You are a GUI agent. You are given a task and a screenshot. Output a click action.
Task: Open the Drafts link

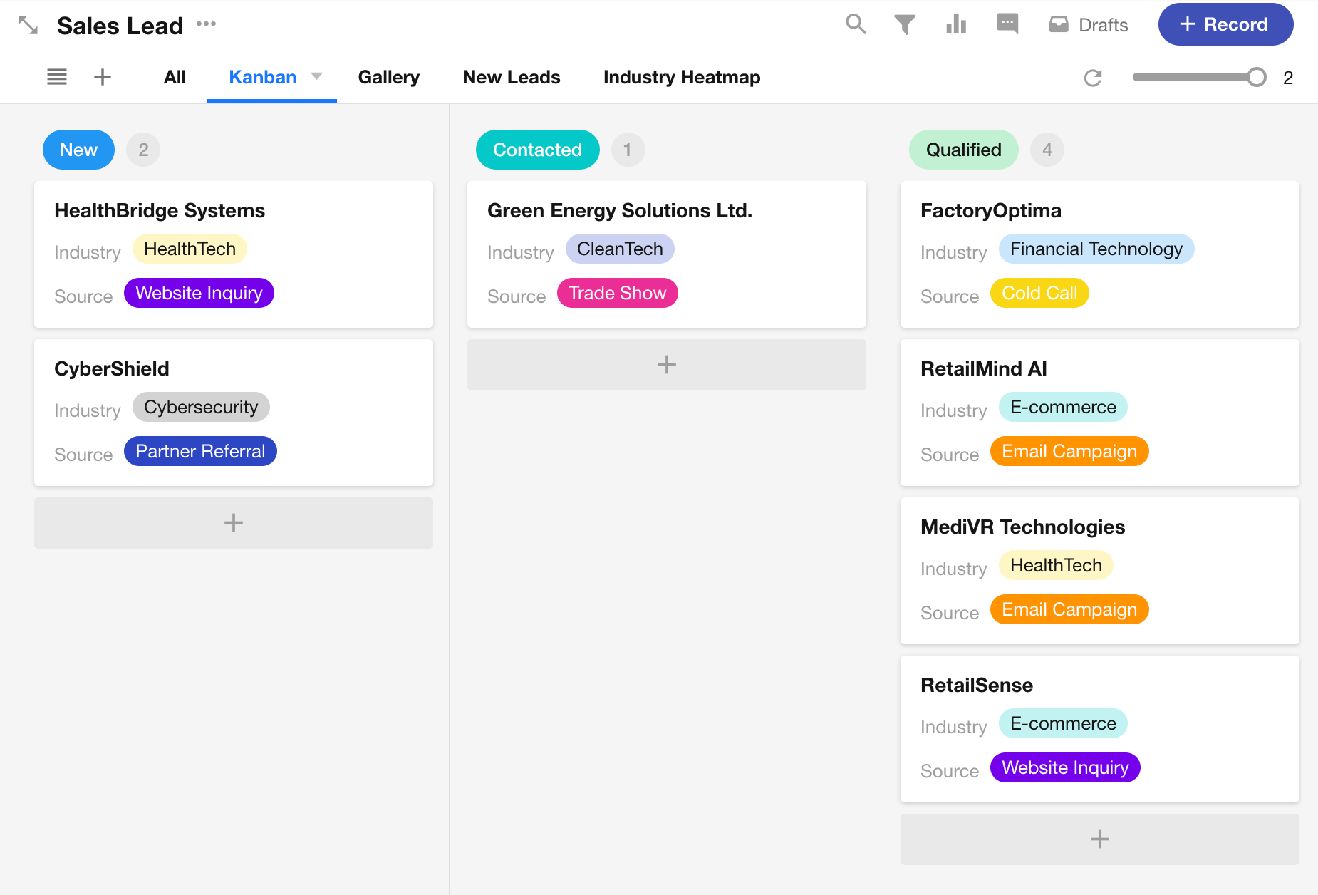point(1089,25)
